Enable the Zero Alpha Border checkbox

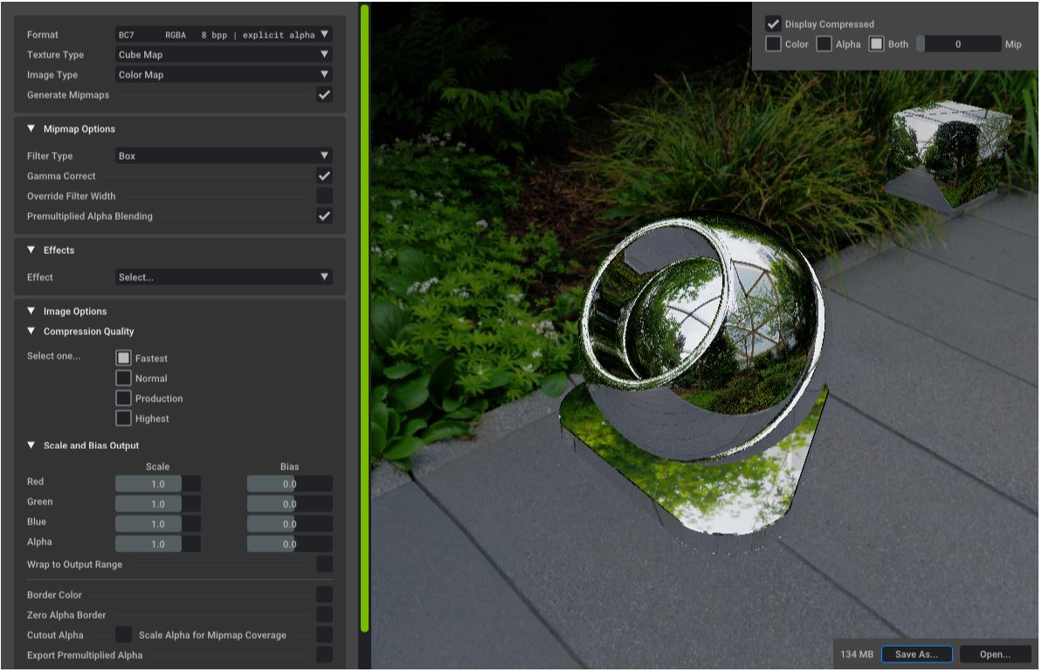click(x=324, y=615)
